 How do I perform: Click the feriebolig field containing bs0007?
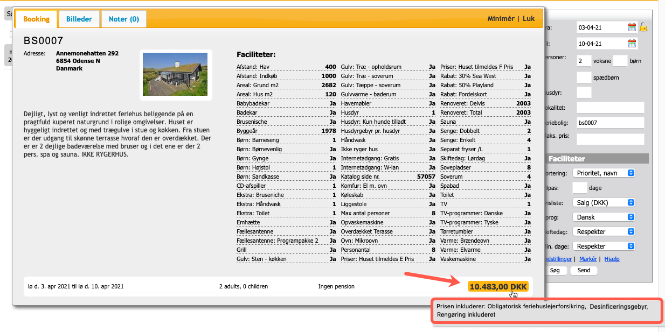click(x=611, y=123)
